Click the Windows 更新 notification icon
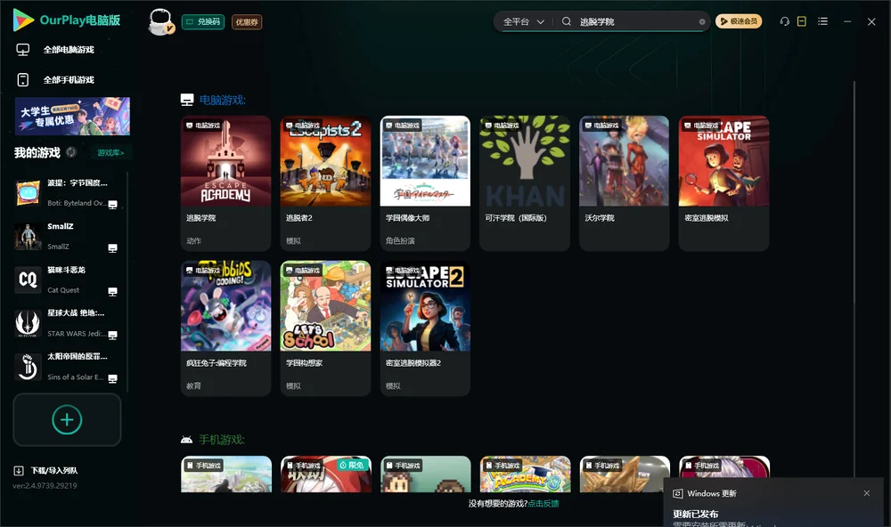Image resolution: width=891 pixels, height=527 pixels. [677, 493]
